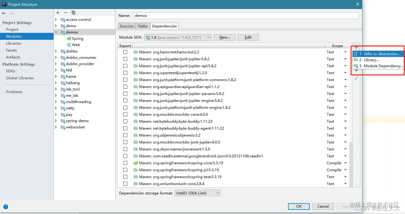Click the Cancel button
Screen dimensions: 405x214
(323, 206)
